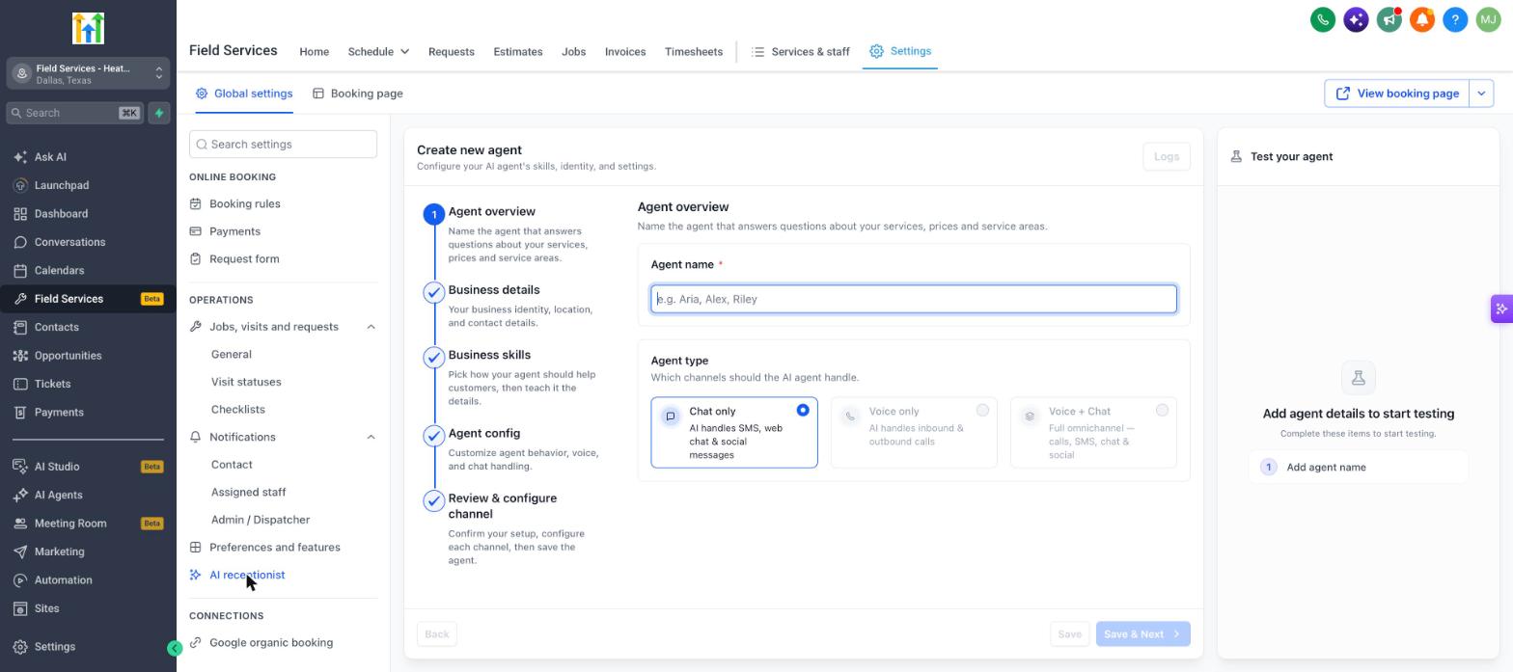
Task: Open the MJ user avatar
Action: click(1487, 19)
